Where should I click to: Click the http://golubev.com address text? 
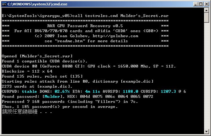[115, 36]
